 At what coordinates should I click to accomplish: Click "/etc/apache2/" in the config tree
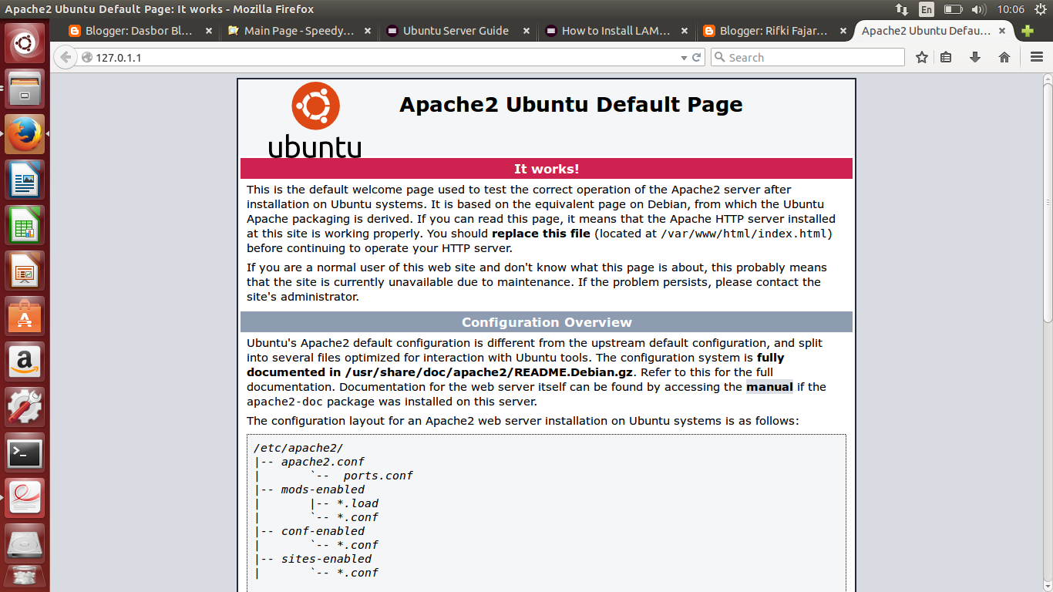298,448
